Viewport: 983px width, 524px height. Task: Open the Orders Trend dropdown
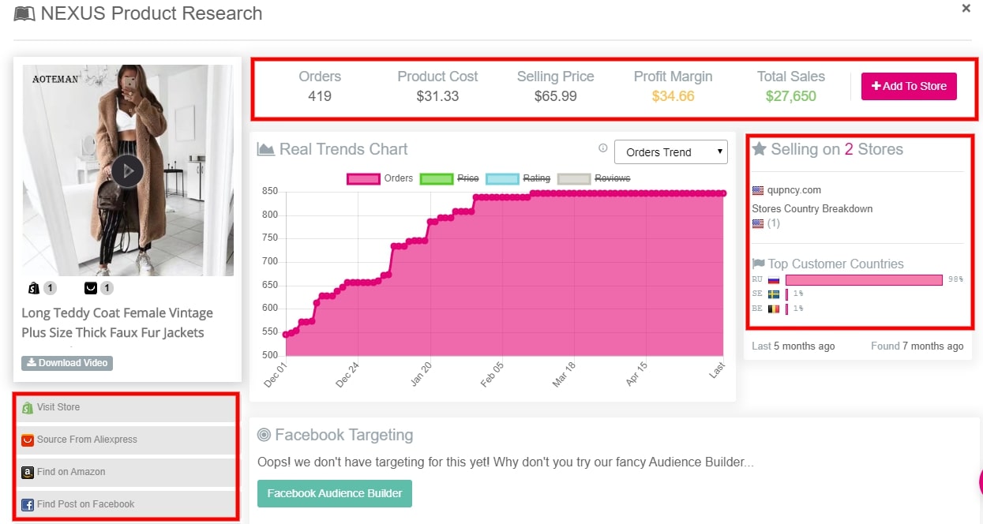pos(670,152)
